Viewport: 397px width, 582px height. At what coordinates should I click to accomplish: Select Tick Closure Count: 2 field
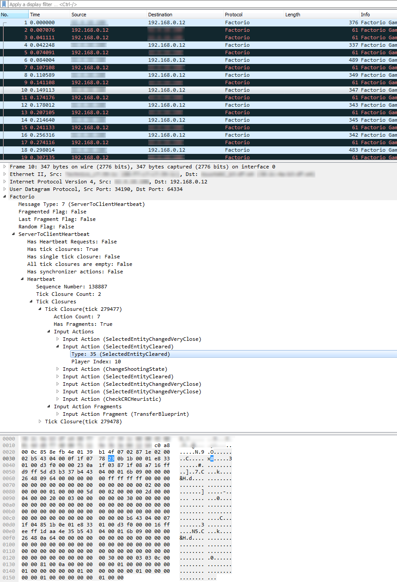point(68,294)
